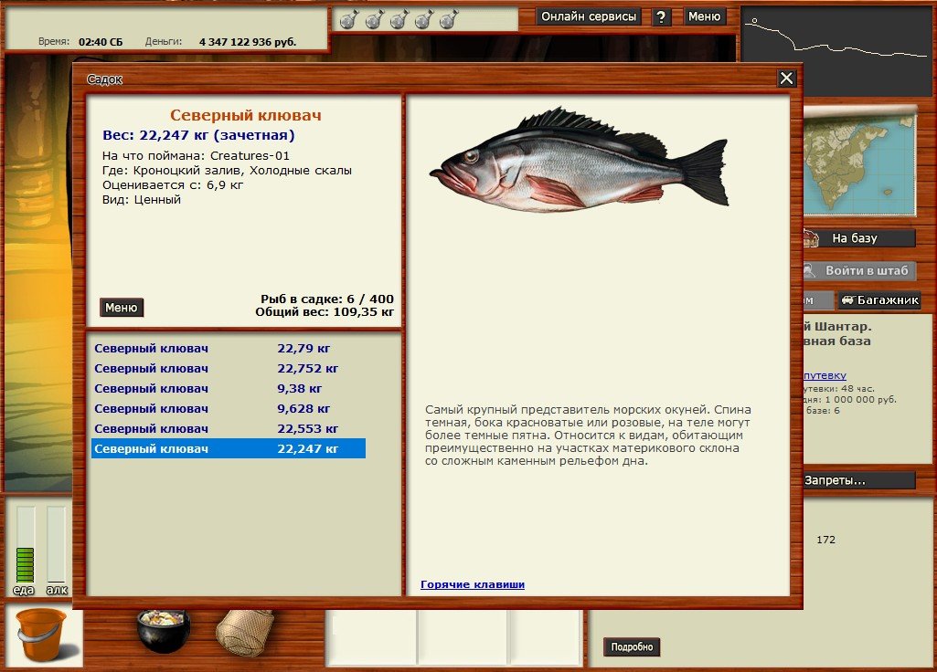The height and width of the screenshot is (672, 937).
Task: Open Меню button inside the Садок panel
Action: click(122, 308)
